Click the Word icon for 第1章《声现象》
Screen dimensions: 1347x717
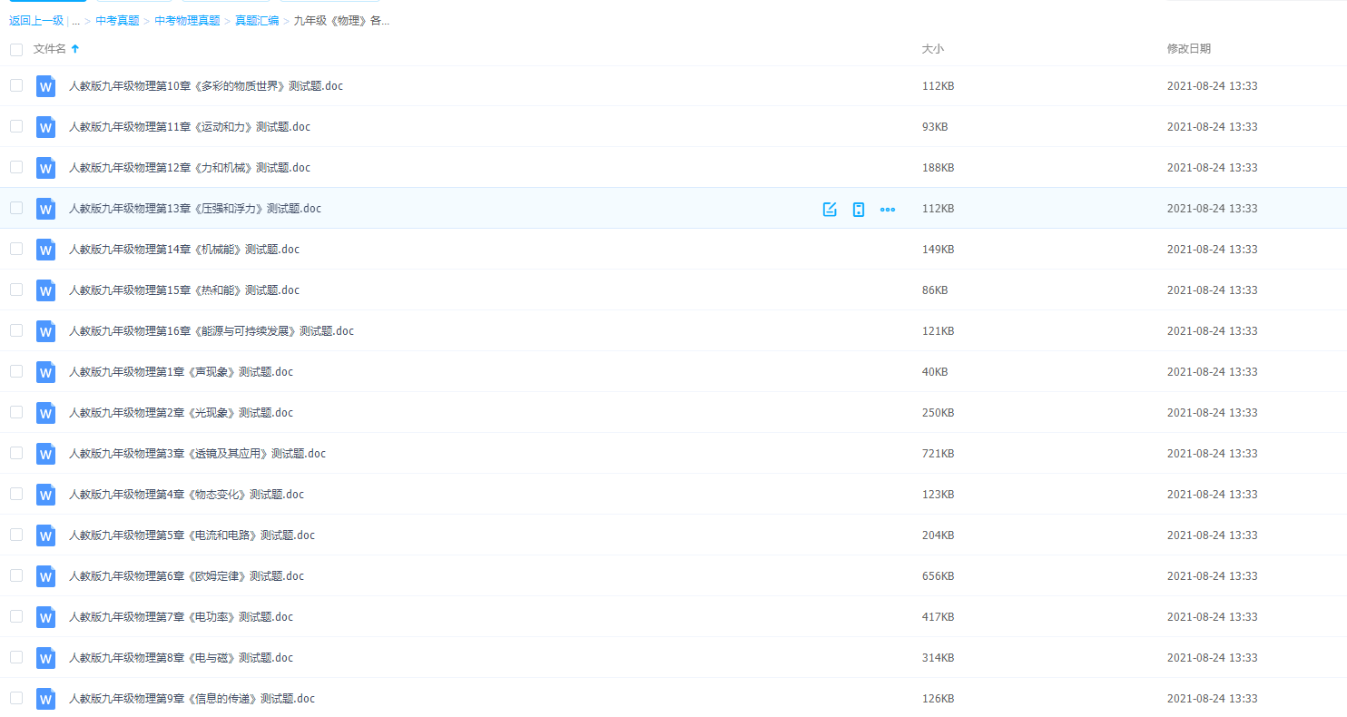click(45, 372)
